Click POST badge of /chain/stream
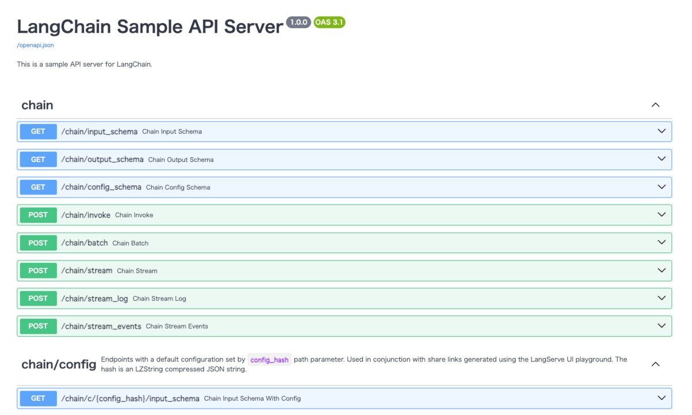Screen dimensions: 692x415 point(38,270)
